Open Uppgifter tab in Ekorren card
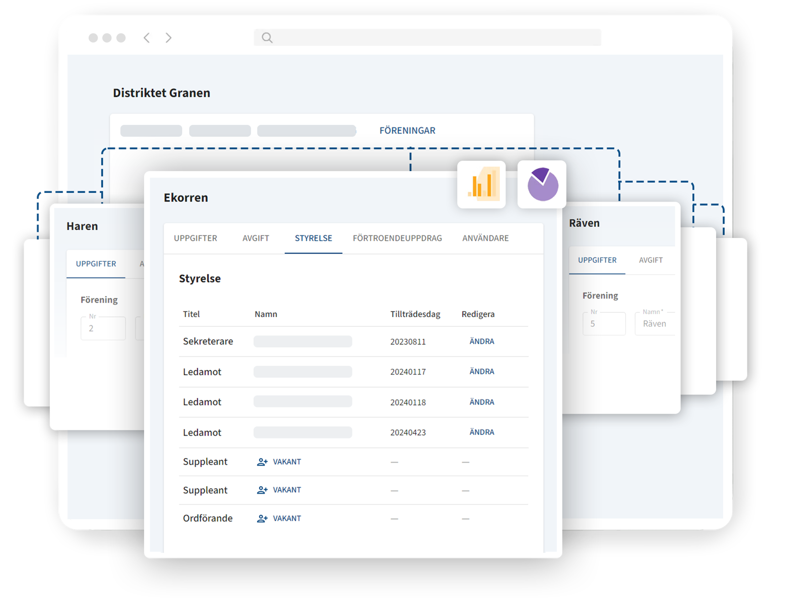Screen dimensions: 812x609 (x=195, y=238)
